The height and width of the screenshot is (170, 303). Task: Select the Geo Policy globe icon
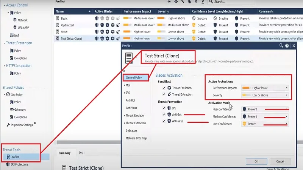click(8, 94)
